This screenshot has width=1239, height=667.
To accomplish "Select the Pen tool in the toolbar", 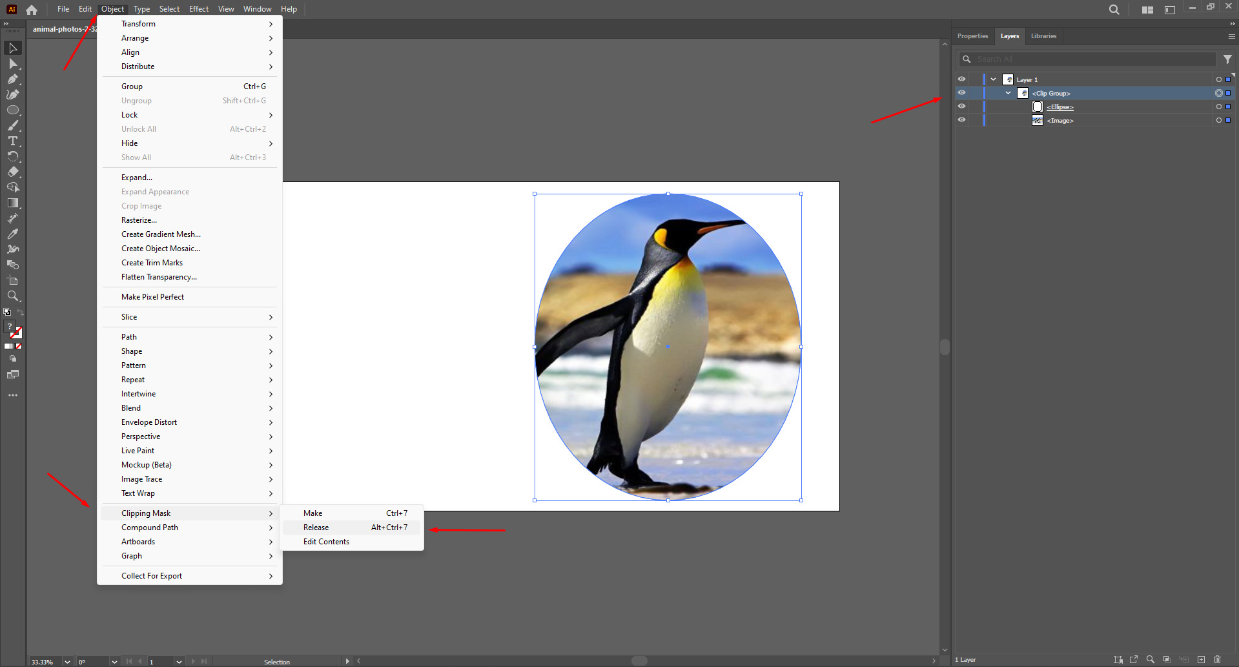I will coord(13,79).
